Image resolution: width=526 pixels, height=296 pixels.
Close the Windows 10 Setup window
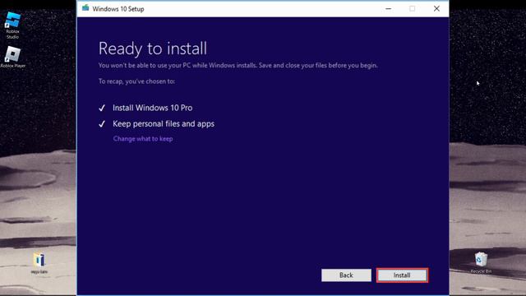pyautogui.click(x=436, y=9)
